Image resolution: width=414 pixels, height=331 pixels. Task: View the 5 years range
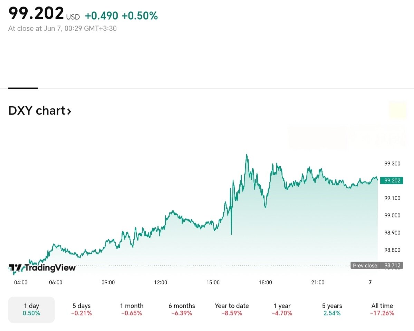click(332, 310)
